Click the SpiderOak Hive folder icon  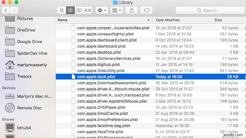[x=10, y=53]
